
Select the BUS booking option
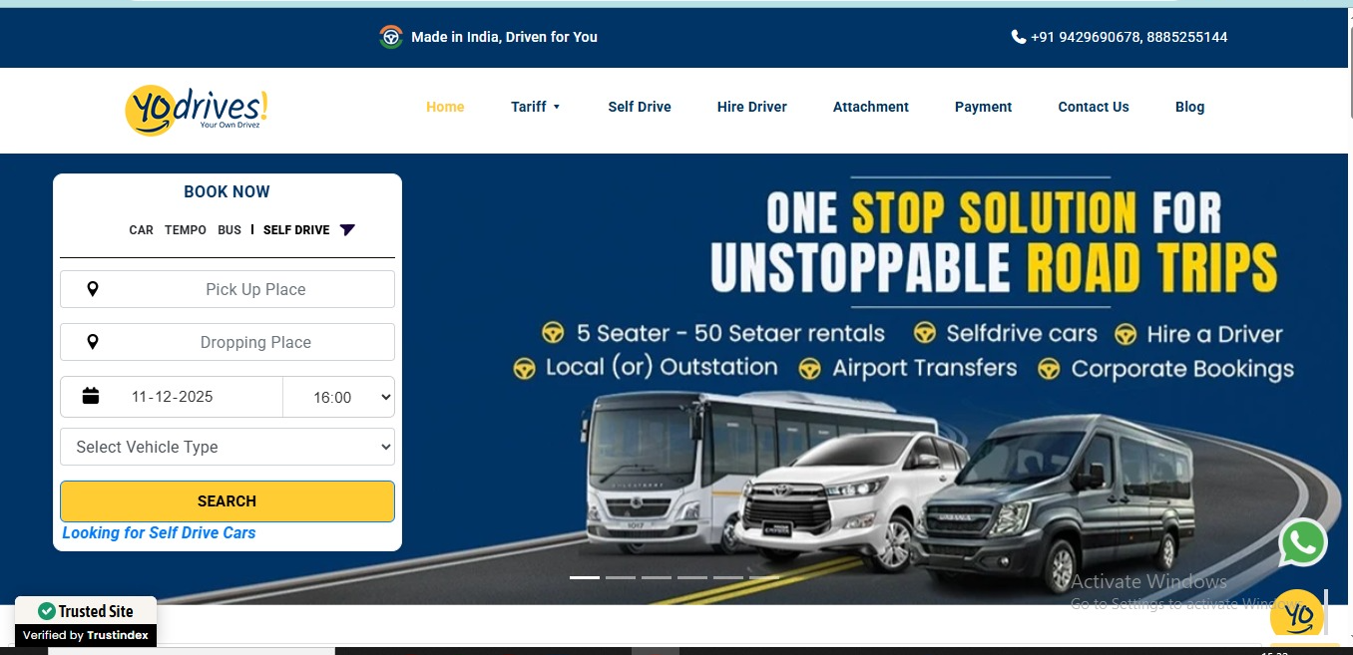click(229, 230)
